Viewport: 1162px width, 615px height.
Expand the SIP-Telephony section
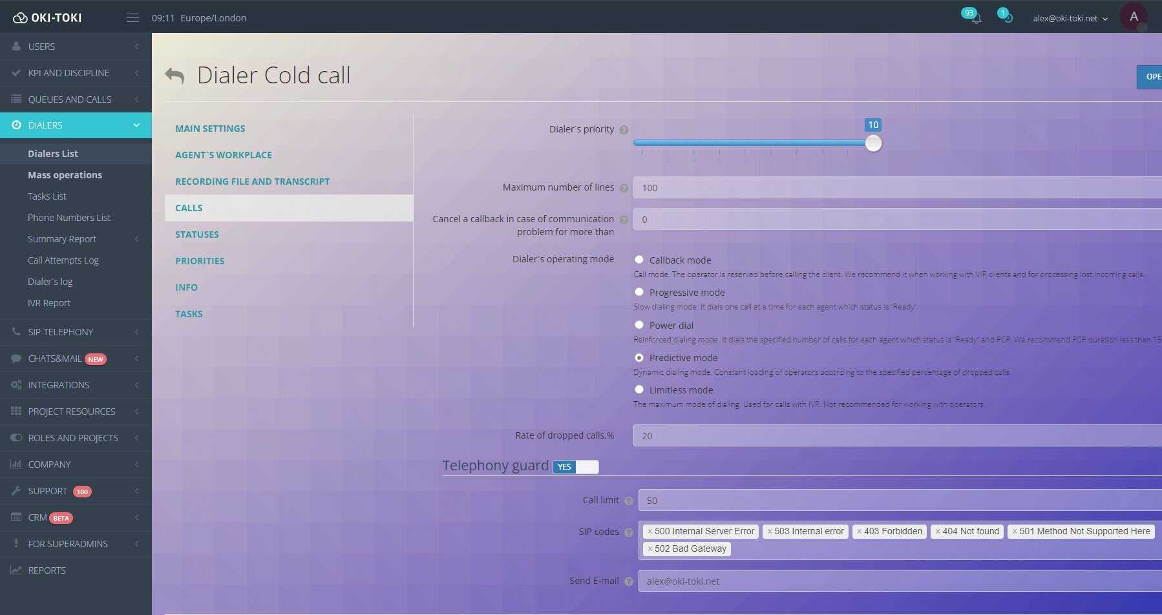(x=137, y=331)
